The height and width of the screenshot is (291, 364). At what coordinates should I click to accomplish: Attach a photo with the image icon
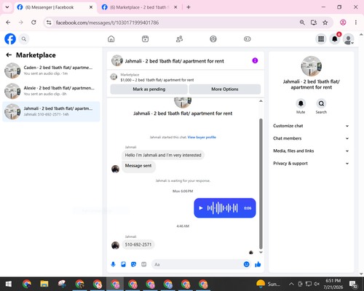[123, 264]
